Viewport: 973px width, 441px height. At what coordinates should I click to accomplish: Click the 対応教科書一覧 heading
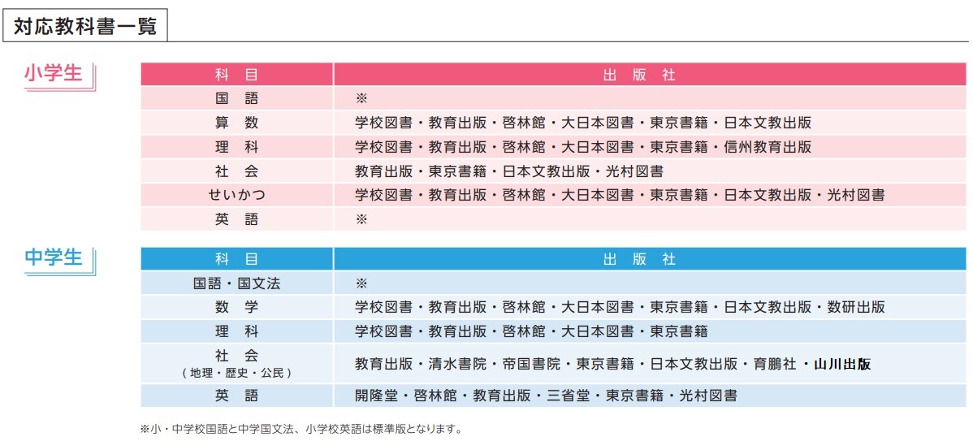pyautogui.click(x=85, y=25)
